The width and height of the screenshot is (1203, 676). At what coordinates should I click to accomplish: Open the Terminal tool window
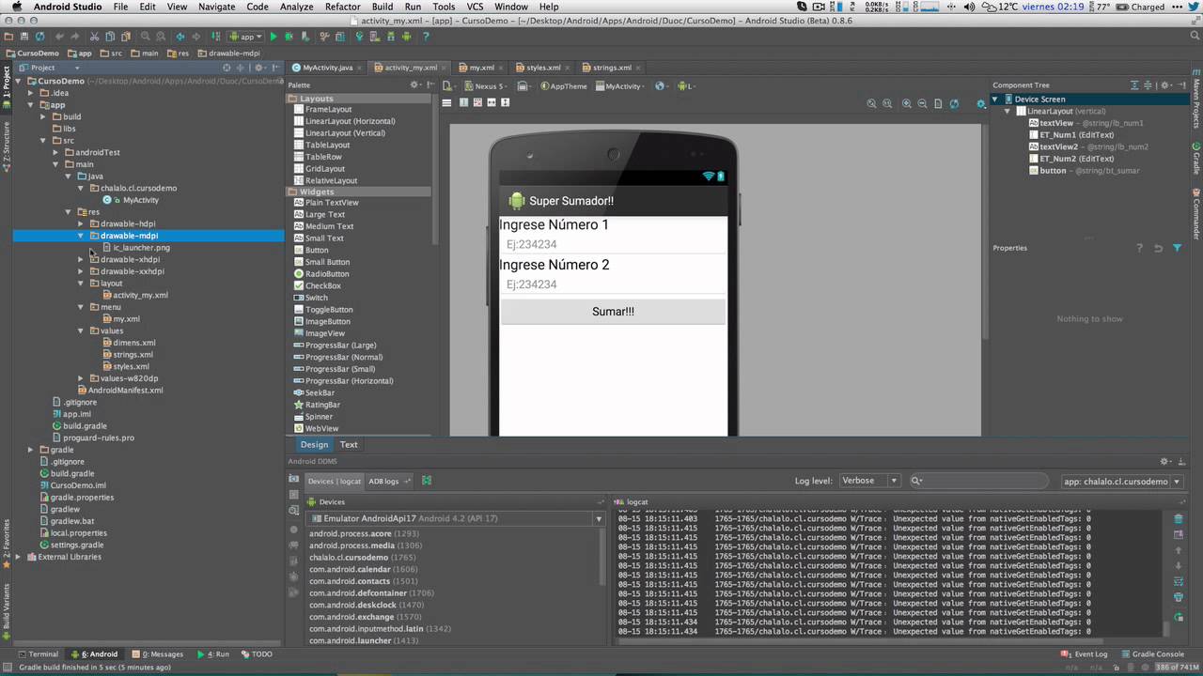(x=38, y=654)
